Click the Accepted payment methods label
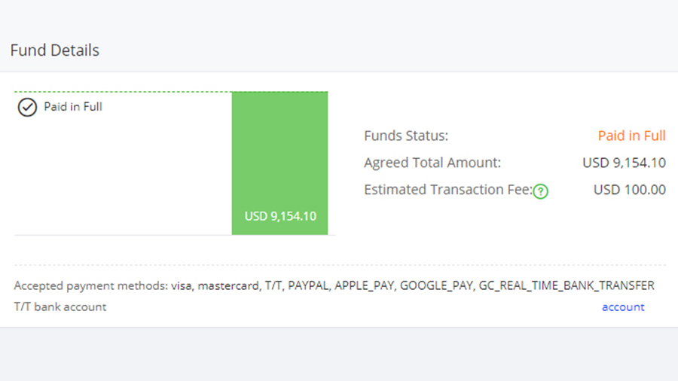This screenshot has height=381, width=678. [x=89, y=286]
